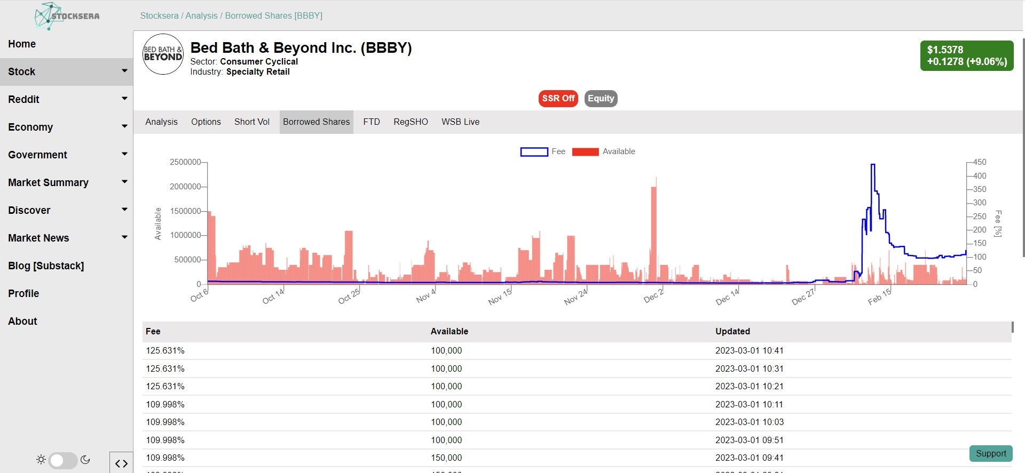This screenshot has width=1025, height=473.
Task: Open the Home page
Action: click(x=22, y=44)
